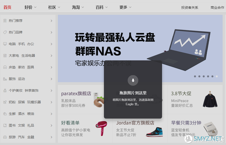Expand the 好价 dropdown arrow
The width and height of the screenshot is (226, 145).
click(35, 7)
